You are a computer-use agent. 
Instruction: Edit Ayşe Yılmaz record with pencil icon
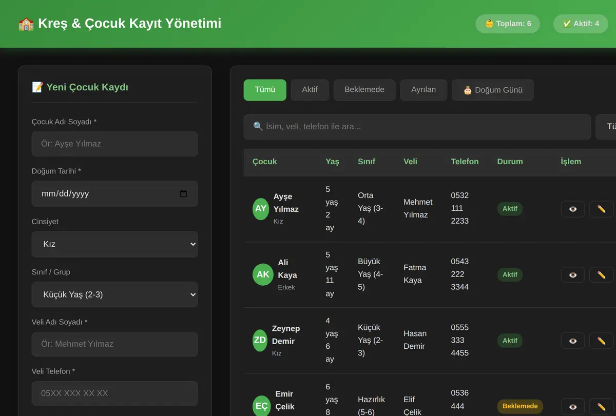click(x=601, y=209)
